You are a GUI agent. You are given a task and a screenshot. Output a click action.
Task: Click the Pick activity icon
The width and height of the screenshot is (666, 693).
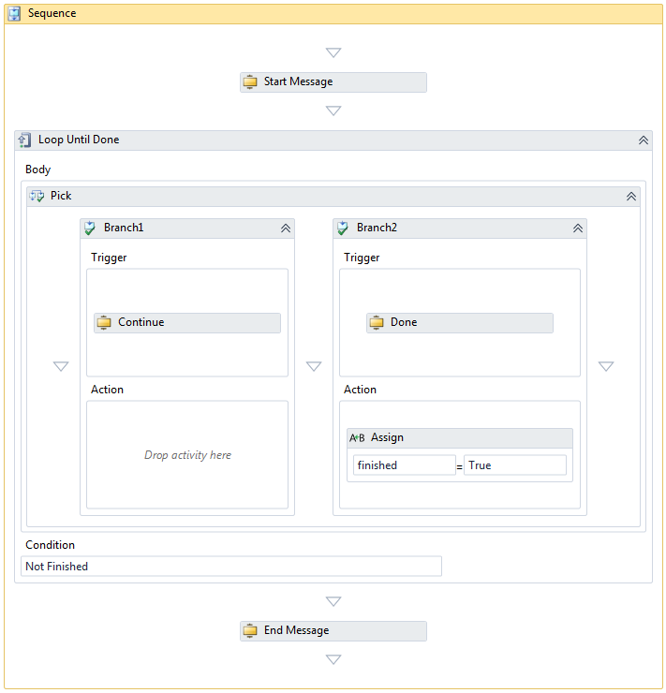pos(37,197)
